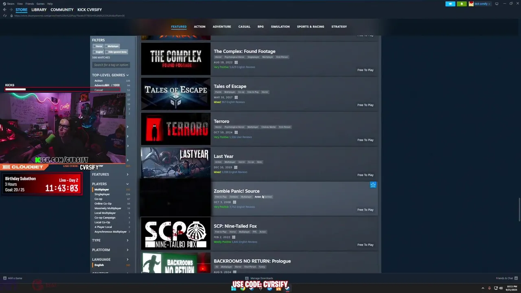Open the Tales of Escape title link

pos(230,86)
